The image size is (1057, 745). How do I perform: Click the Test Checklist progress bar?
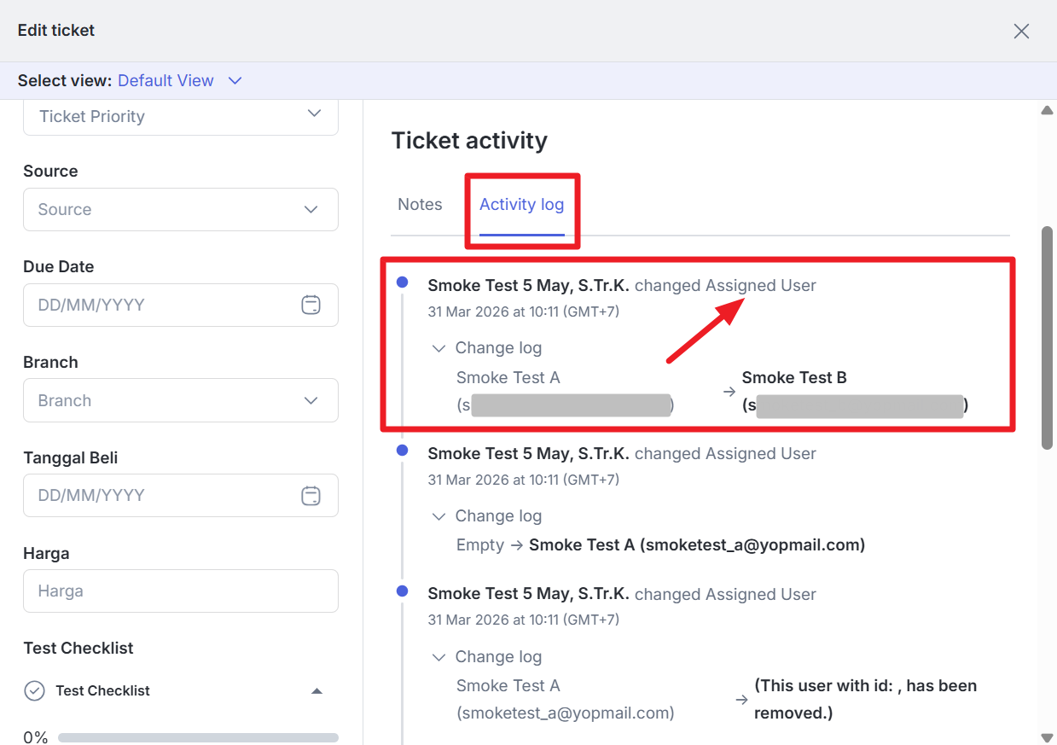click(x=198, y=737)
